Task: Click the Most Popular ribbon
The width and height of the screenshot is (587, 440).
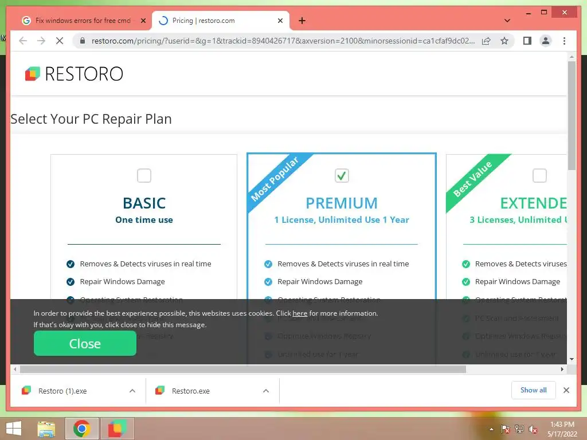Action: 275,179
